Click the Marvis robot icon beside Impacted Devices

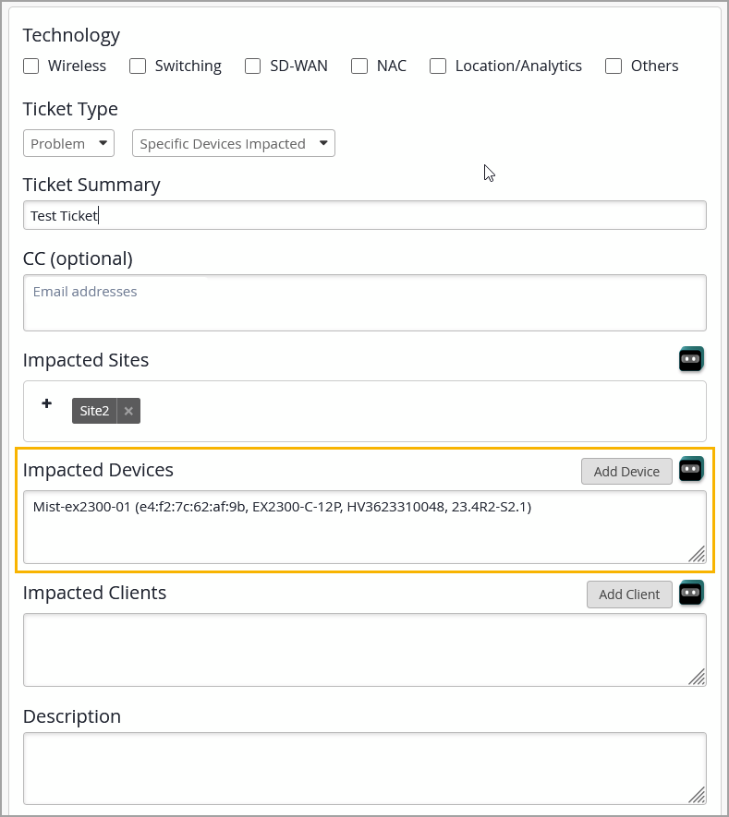click(x=691, y=470)
